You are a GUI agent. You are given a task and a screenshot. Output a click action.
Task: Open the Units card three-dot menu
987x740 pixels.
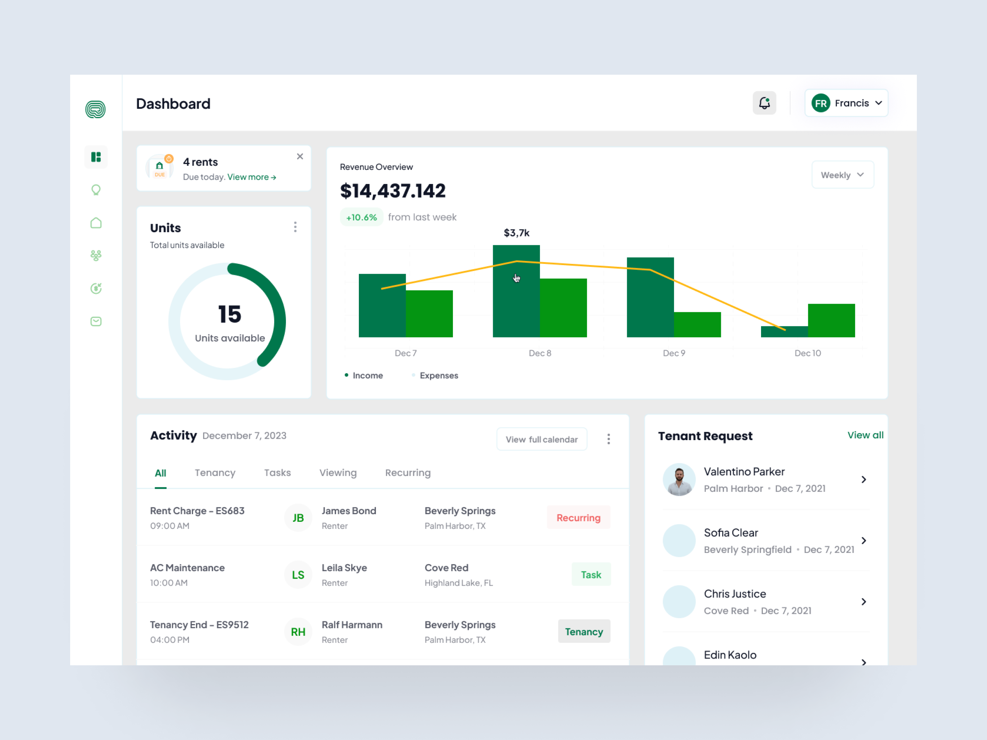pos(295,227)
